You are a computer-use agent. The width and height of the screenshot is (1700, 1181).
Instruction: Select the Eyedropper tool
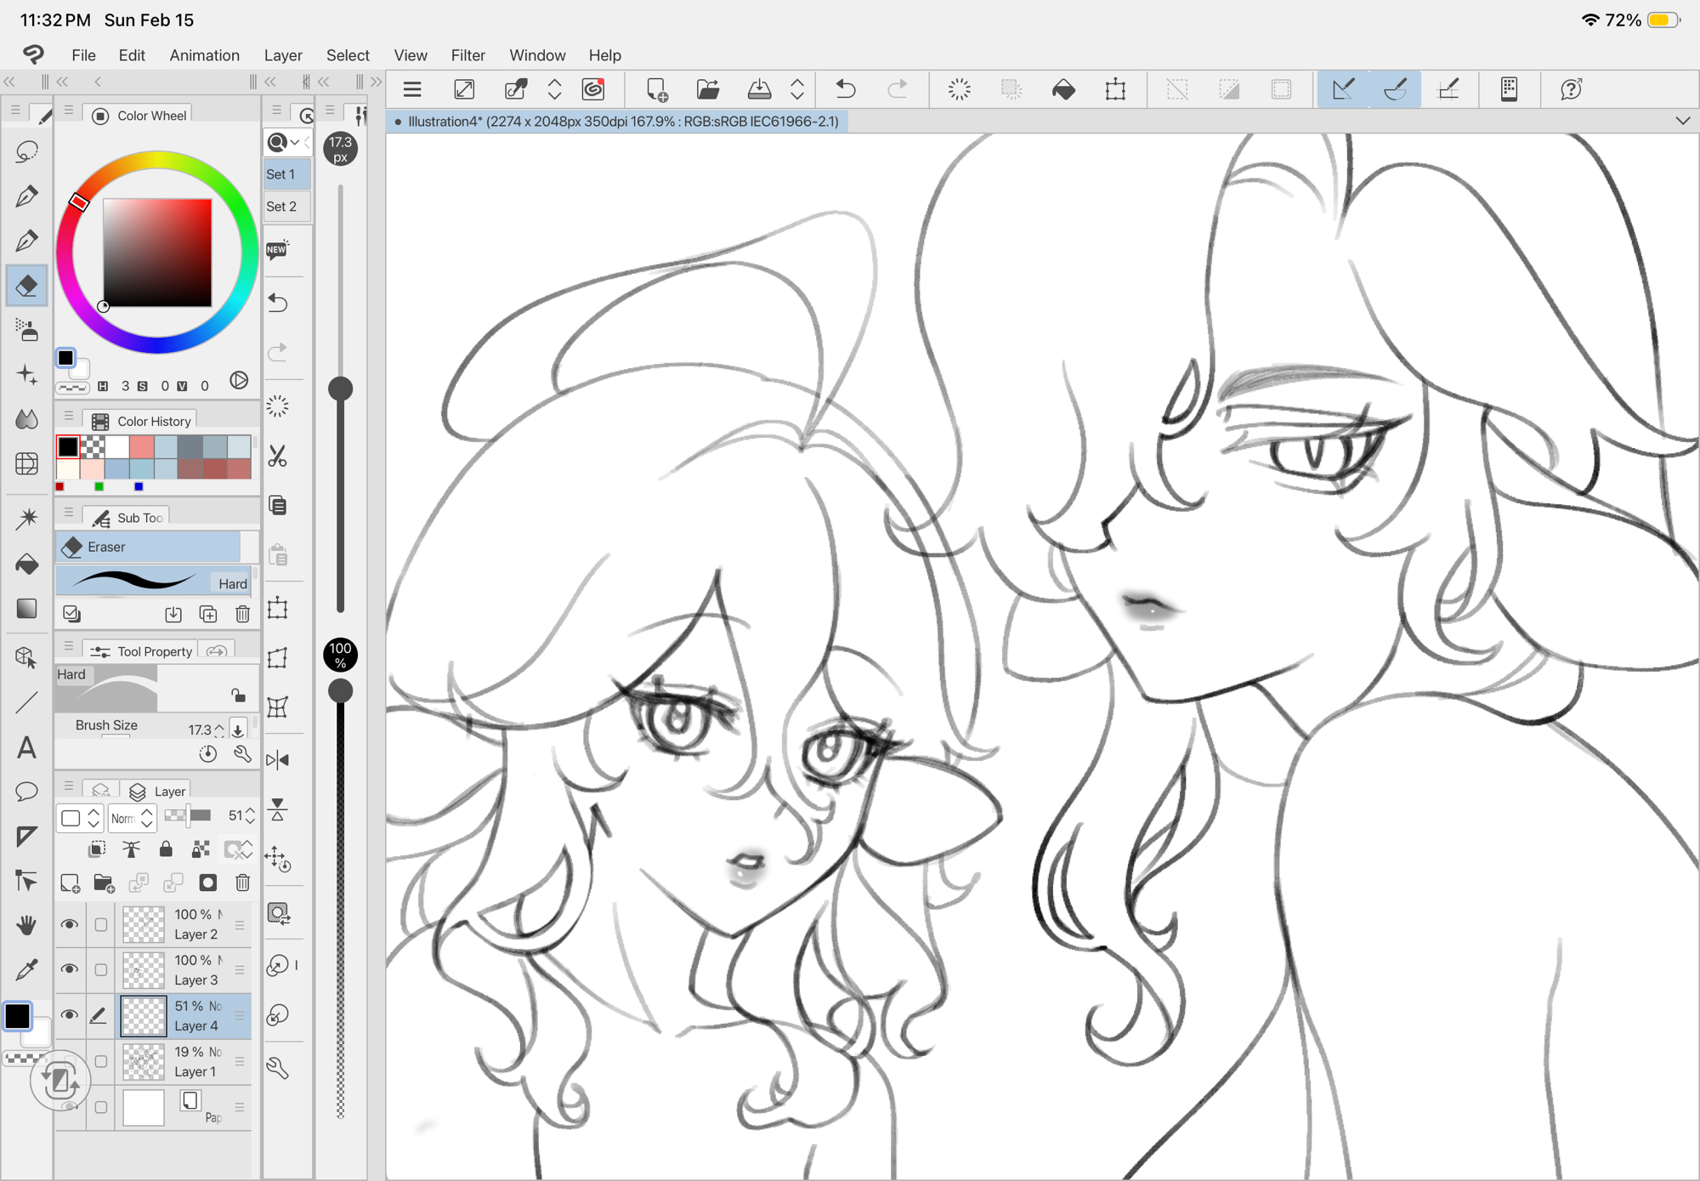(26, 969)
